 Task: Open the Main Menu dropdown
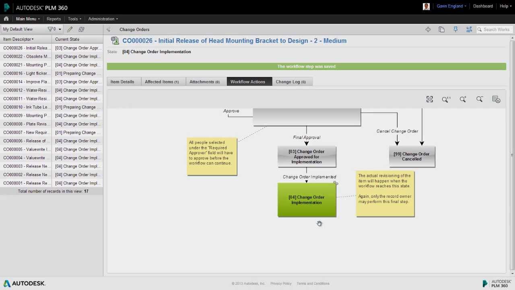click(28, 19)
